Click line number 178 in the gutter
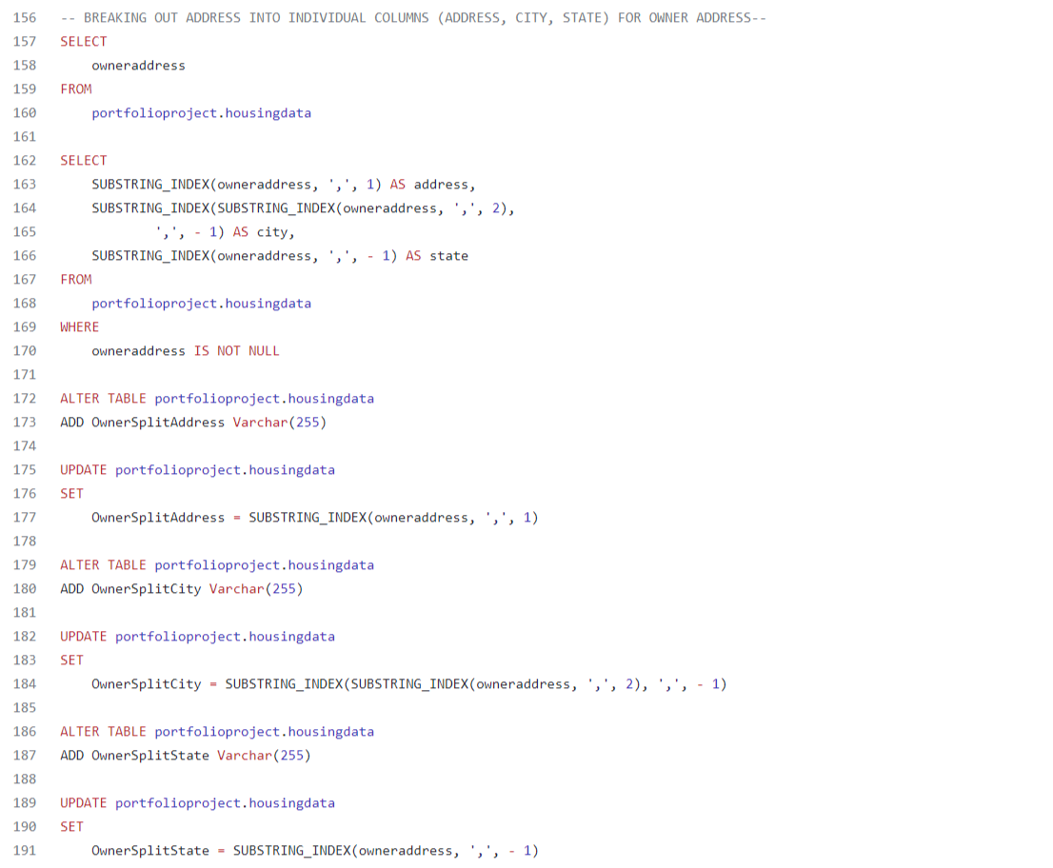This screenshot has width=1053, height=868. pos(25,542)
